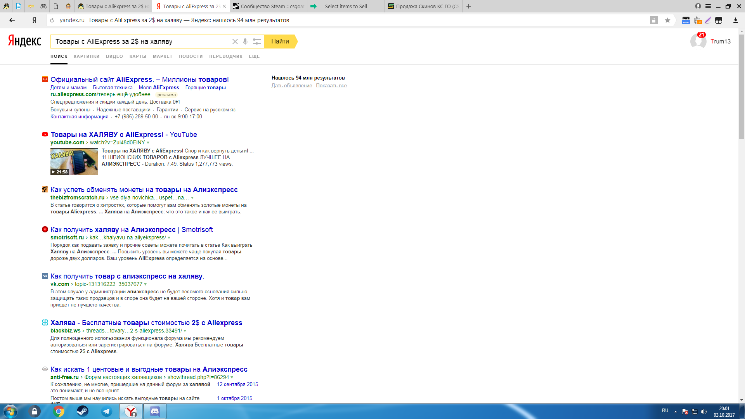Viewport: 745px width, 419px height.
Task: Expand options arrow for vk.com result
Action: [145, 284]
